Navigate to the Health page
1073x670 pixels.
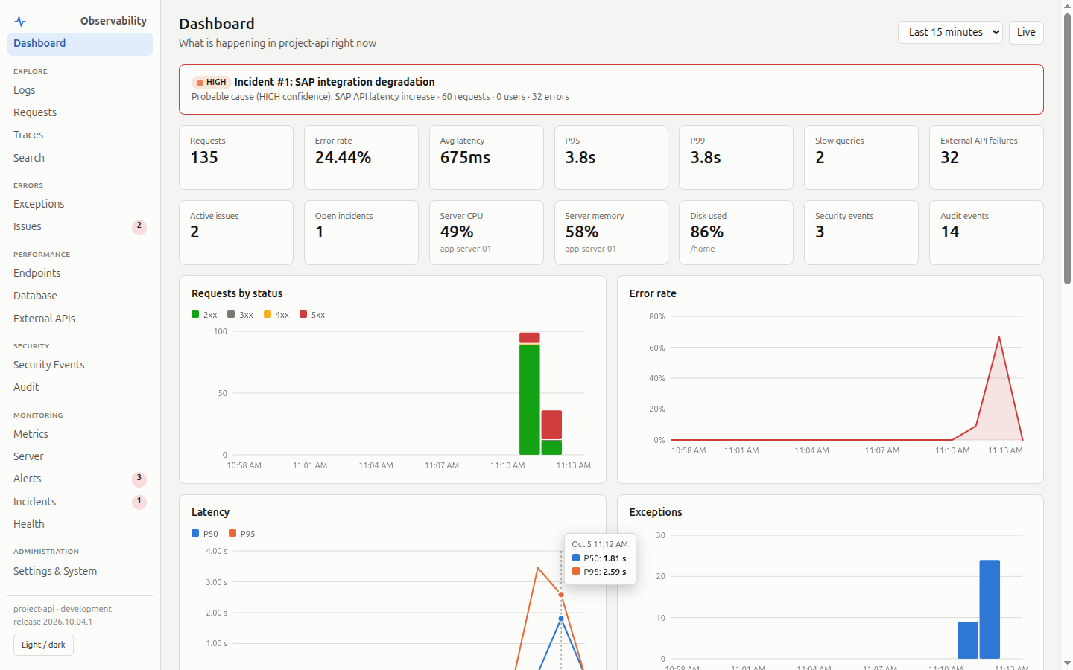pos(80,524)
